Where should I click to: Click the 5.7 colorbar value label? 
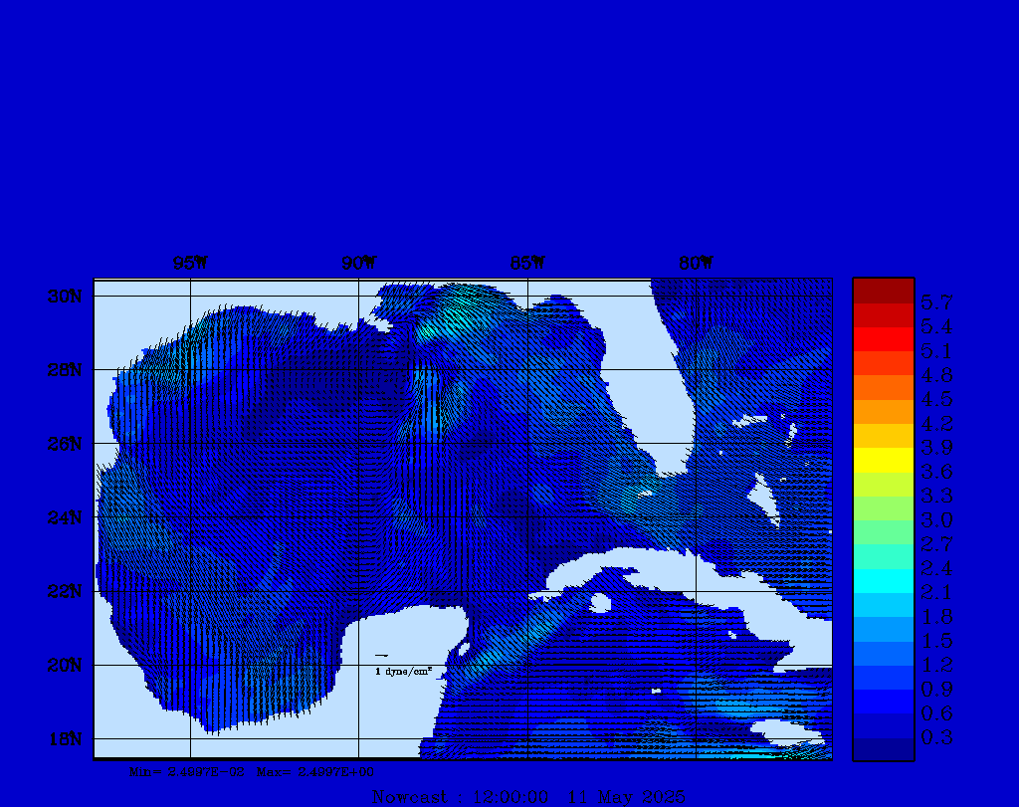[936, 301]
